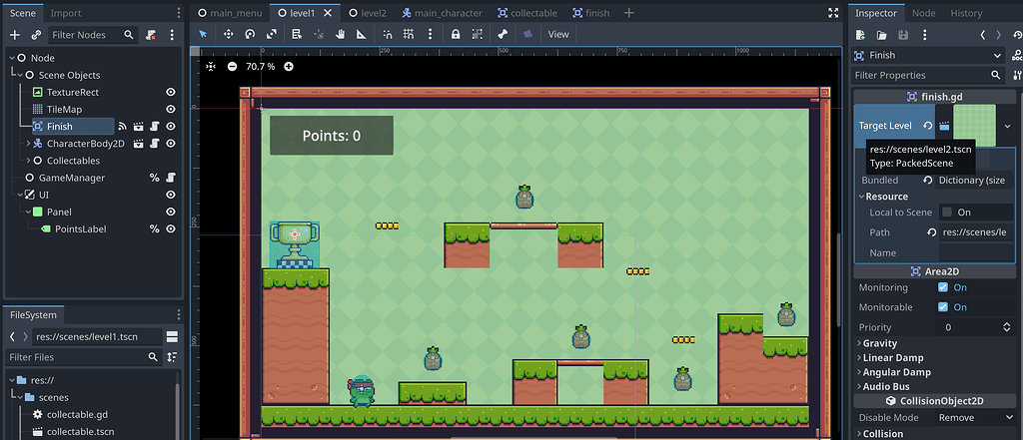Open skeleton options bone icon
Viewport: 1023px width, 440px height.
(503, 34)
